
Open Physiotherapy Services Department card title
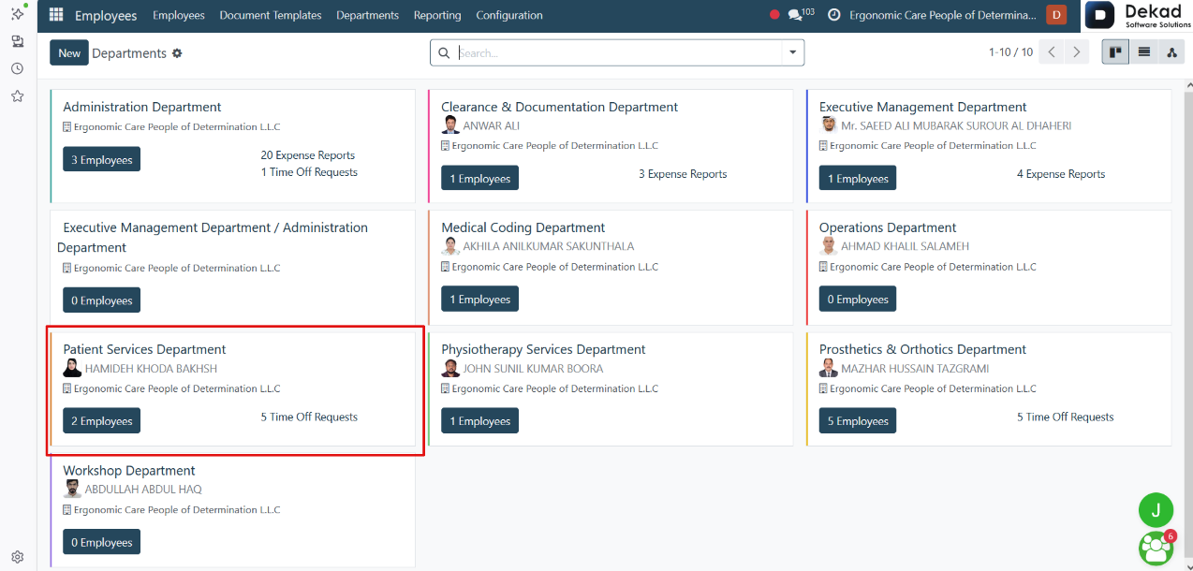coord(543,349)
